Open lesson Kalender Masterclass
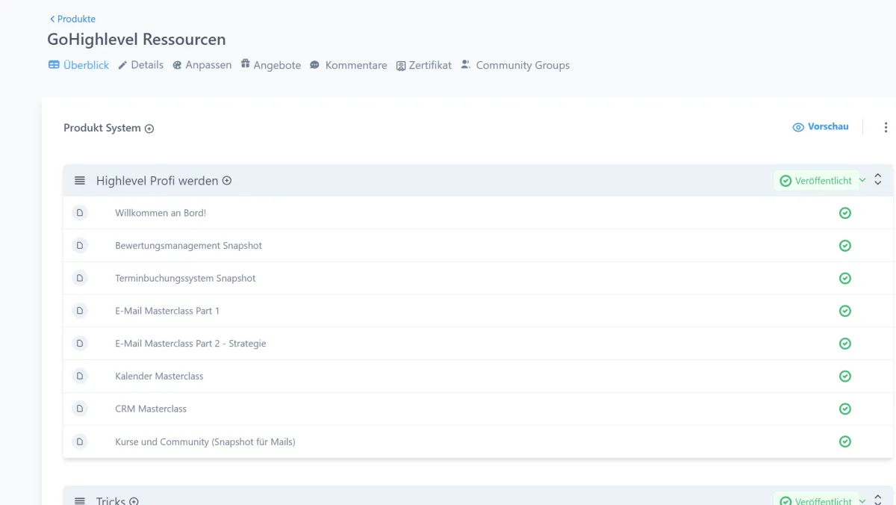This screenshot has height=505, width=896. tap(159, 376)
